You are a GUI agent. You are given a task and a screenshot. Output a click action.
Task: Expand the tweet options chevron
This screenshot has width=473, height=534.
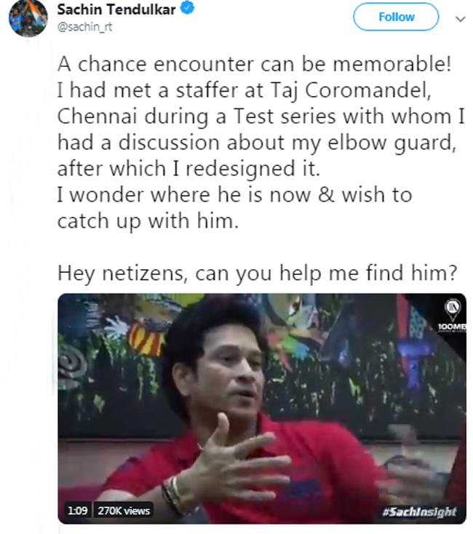pyautogui.click(x=461, y=19)
